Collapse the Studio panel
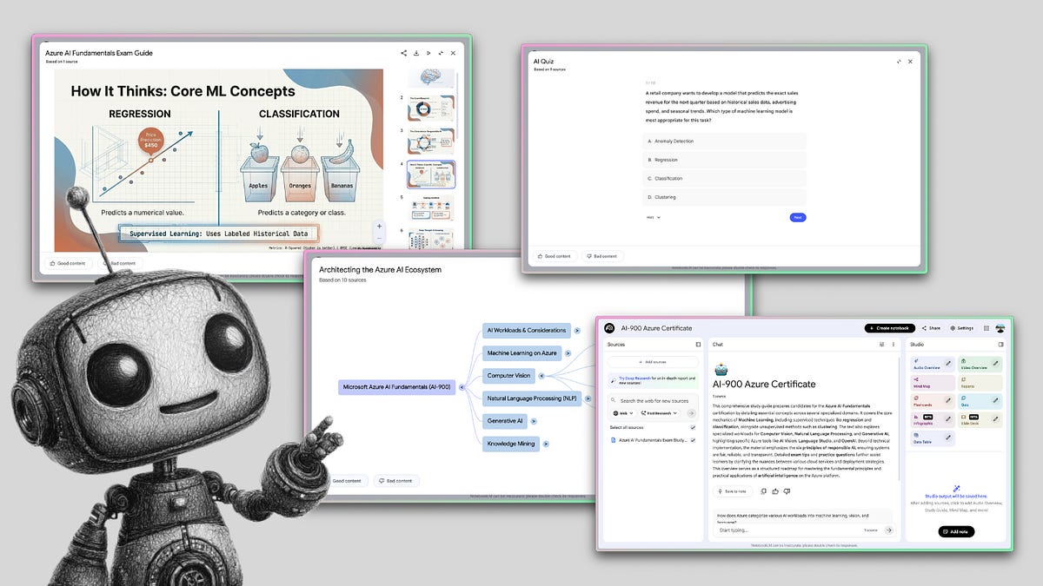This screenshot has width=1043, height=586. pos(1000,345)
